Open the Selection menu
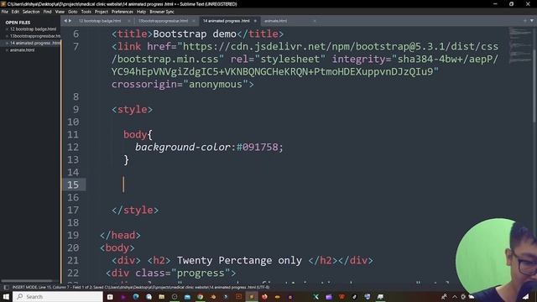The width and height of the screenshot is (537, 302). coord(31,12)
